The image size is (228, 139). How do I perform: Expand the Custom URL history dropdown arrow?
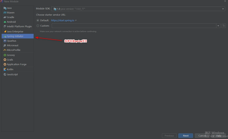pyautogui.click(x=218, y=26)
